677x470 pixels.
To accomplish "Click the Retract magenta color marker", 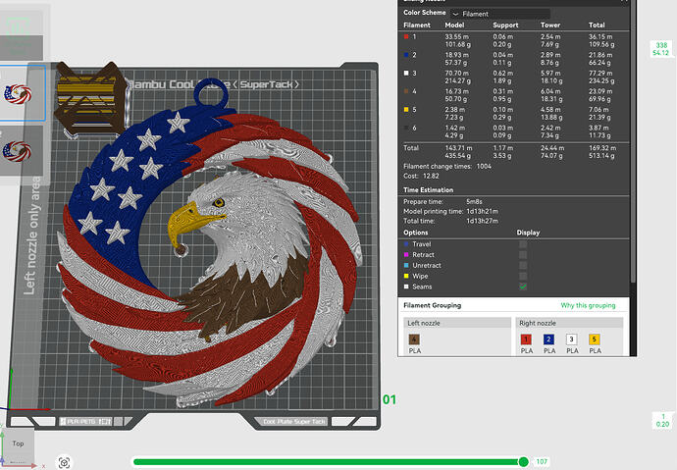I will [406, 255].
